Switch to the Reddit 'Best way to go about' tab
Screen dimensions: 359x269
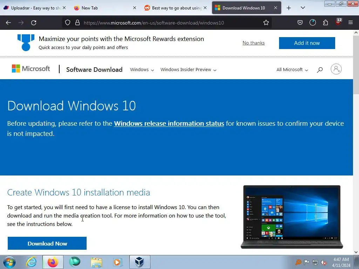173,8
